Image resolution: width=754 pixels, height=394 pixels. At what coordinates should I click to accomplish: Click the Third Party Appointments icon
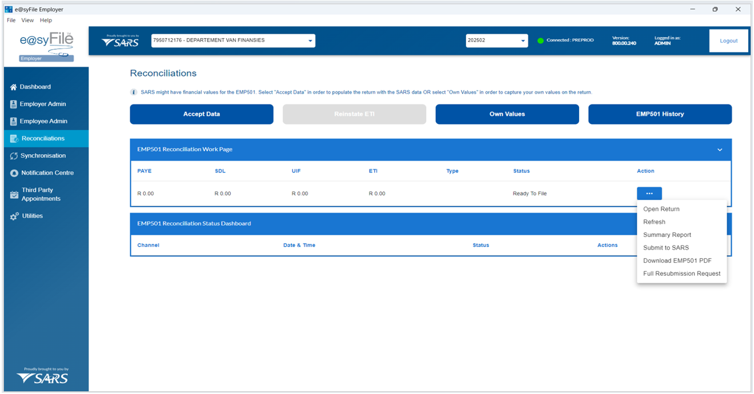[x=14, y=195]
